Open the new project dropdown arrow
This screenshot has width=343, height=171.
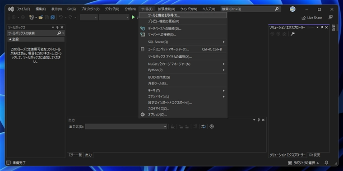36,17
